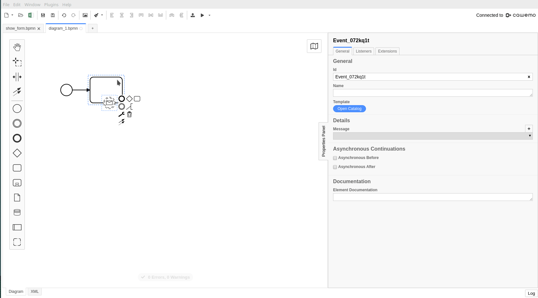Viewport: 538px width, 298px height.
Task: Switch to the Listeners tab
Action: 363,51
